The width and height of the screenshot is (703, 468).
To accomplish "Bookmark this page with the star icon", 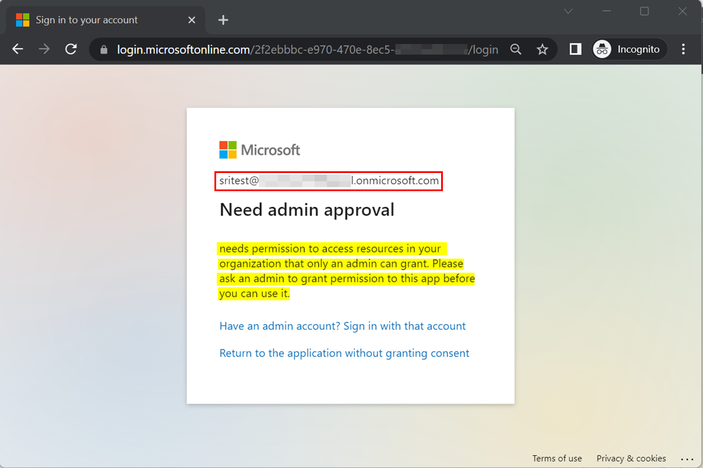I will [x=542, y=49].
